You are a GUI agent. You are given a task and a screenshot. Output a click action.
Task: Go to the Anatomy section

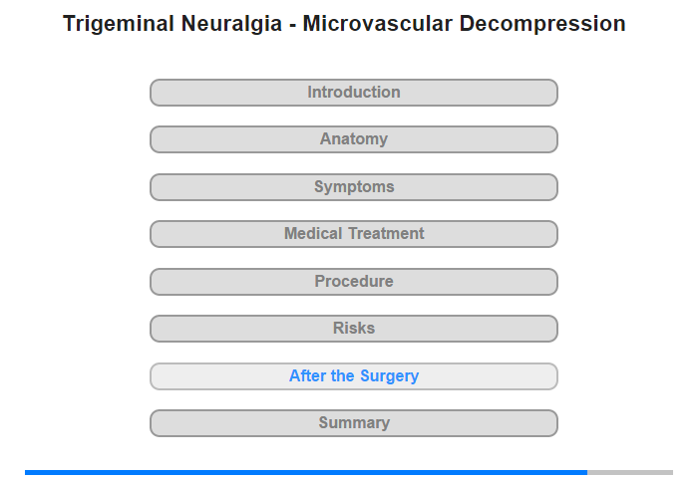pos(353,139)
